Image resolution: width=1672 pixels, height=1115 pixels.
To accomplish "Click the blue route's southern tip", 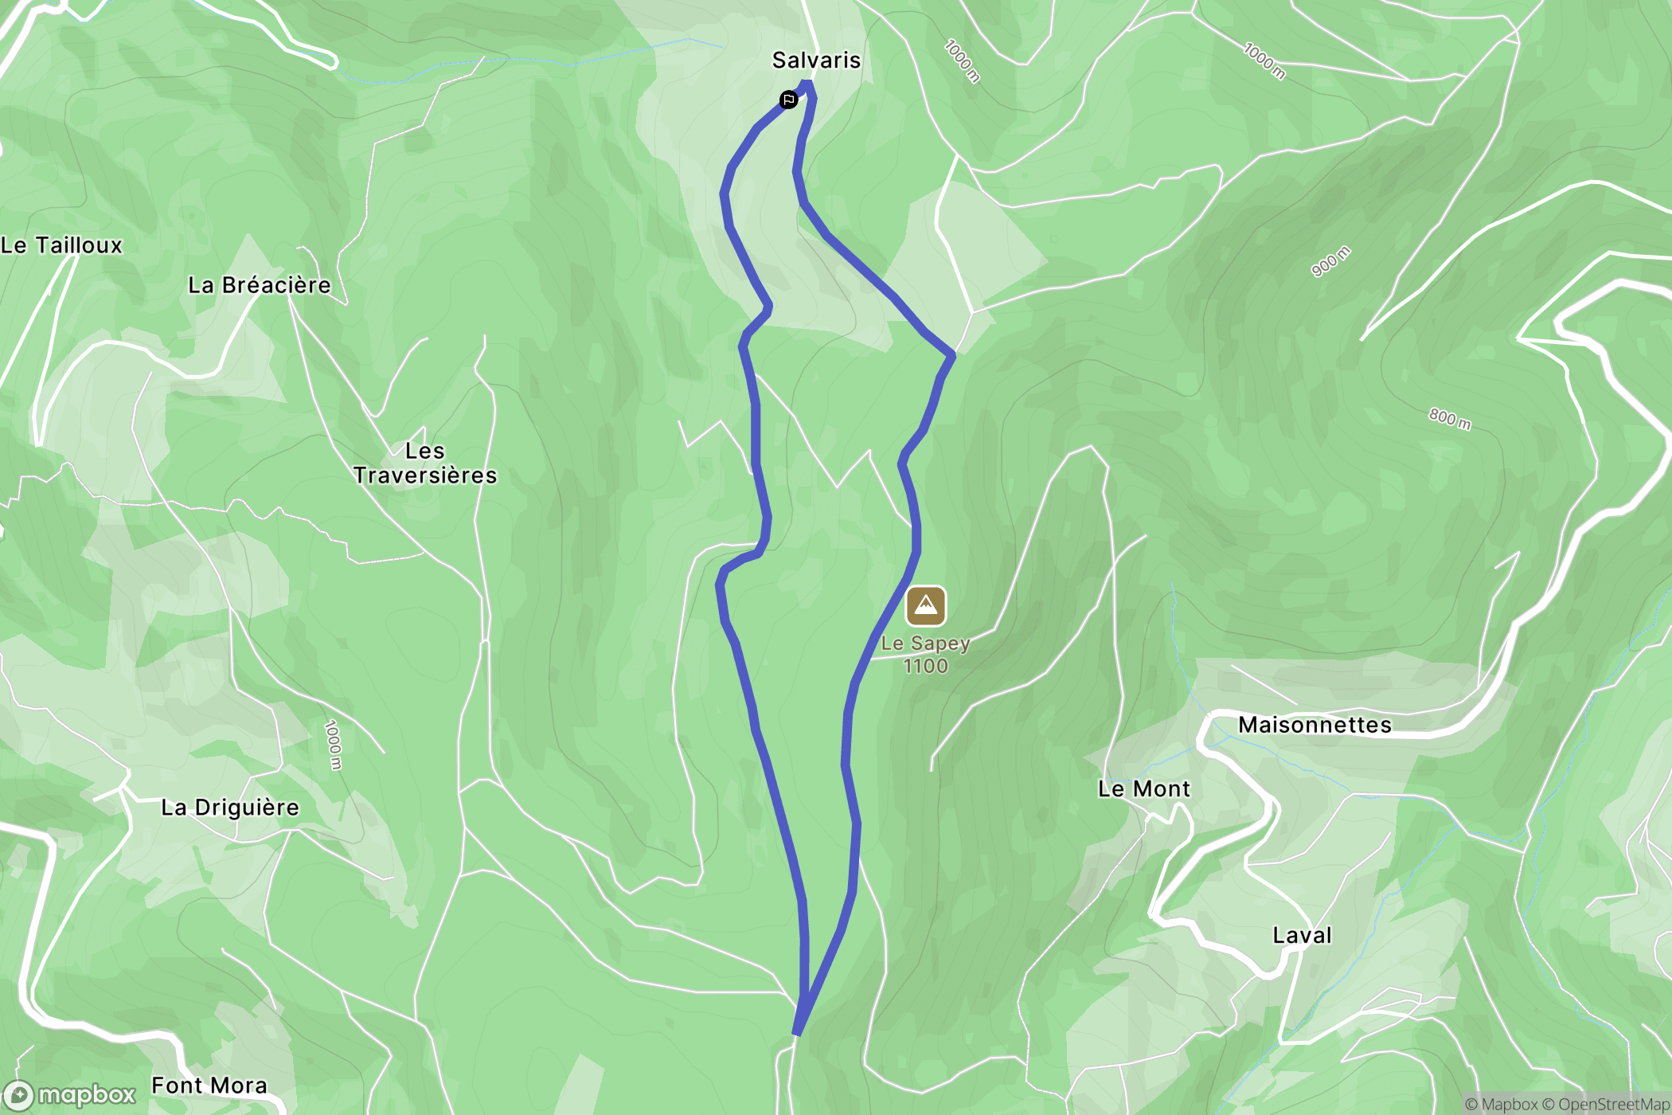I will pyautogui.click(x=797, y=1033).
